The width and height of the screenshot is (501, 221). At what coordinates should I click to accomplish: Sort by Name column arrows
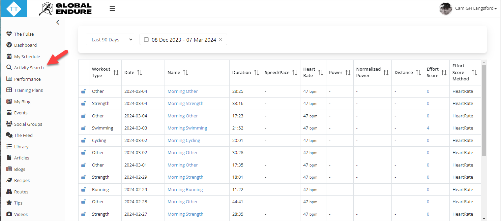185,72
